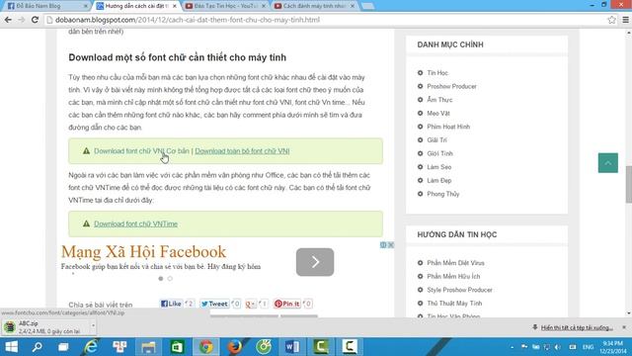Reload the page with the refresh icon

pyautogui.click(x=36, y=20)
